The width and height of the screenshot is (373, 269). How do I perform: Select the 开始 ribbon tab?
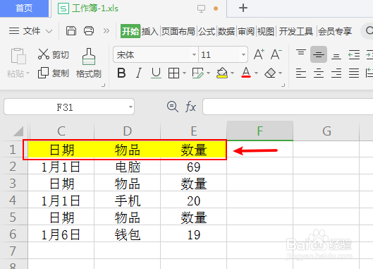(x=130, y=31)
